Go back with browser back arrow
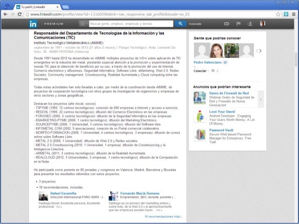The height and width of the screenshot is (224, 299). coord(6,14)
